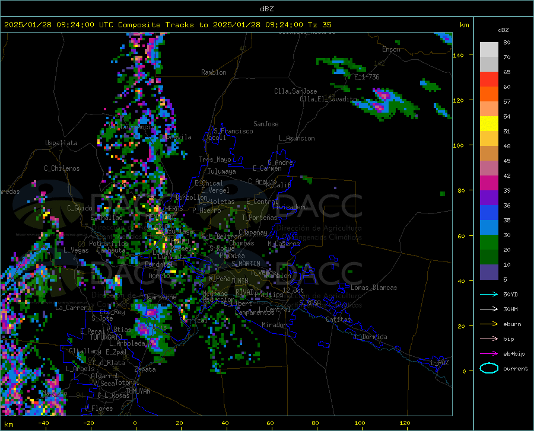Click the Composite Tracks timestamp header text
This screenshot has height=431, width=534.
pos(168,25)
